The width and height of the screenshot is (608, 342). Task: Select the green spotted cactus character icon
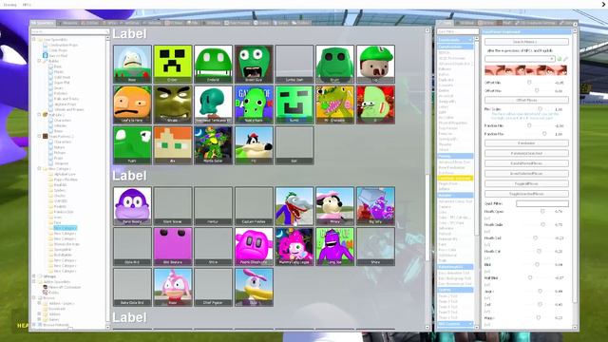click(254, 104)
